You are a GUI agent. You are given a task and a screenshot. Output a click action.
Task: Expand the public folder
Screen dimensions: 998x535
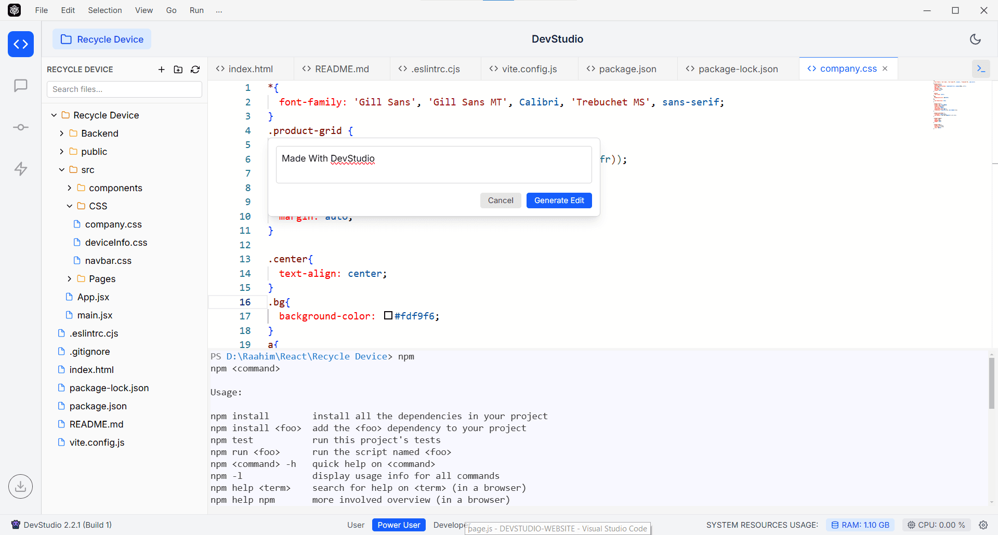(62, 152)
